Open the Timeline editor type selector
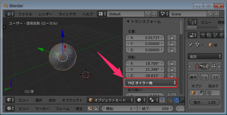 (x=10, y=108)
